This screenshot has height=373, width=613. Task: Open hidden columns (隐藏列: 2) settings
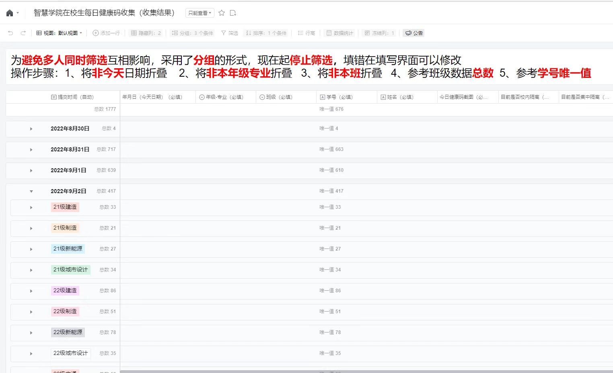pos(146,33)
